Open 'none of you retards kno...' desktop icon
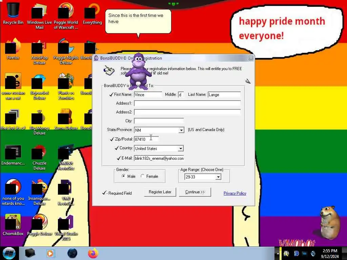 (13, 192)
